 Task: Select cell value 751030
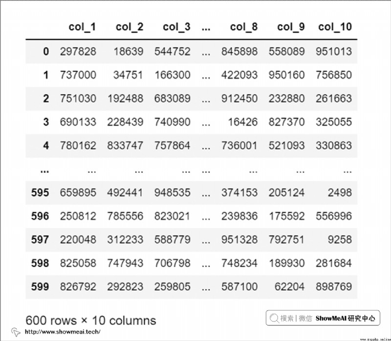click(x=78, y=99)
